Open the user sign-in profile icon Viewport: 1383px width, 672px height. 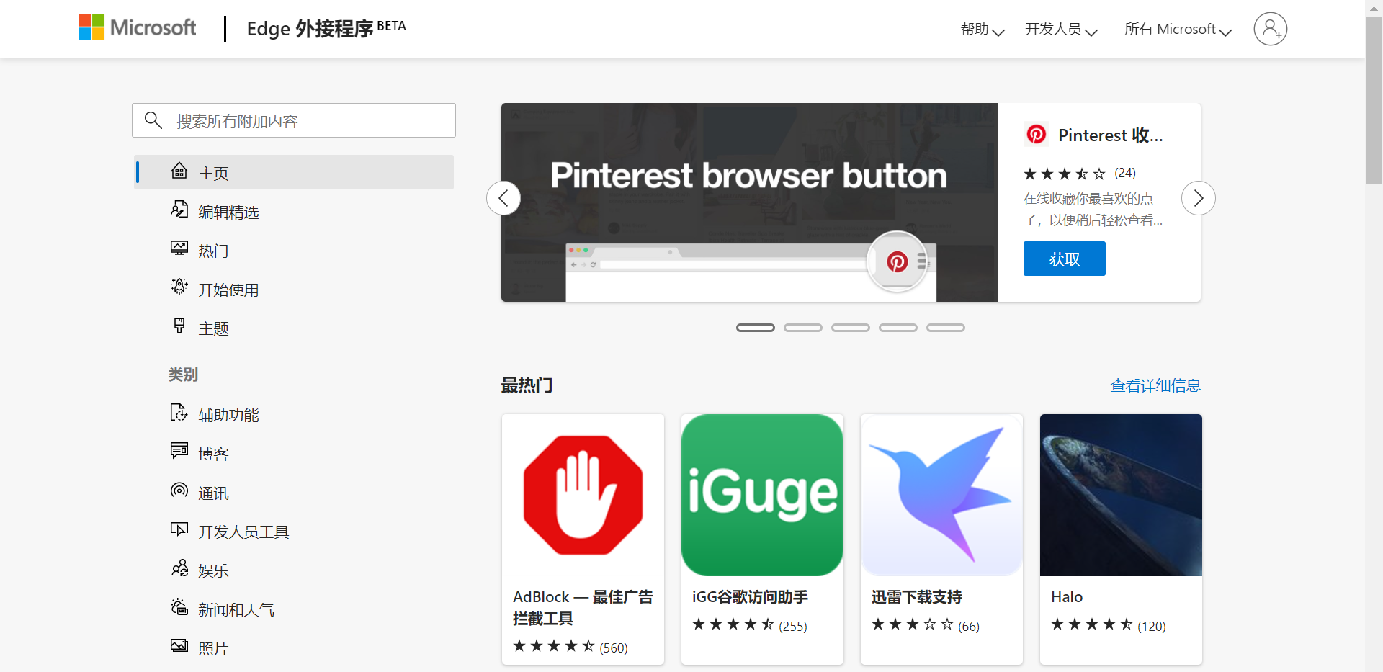1270,29
